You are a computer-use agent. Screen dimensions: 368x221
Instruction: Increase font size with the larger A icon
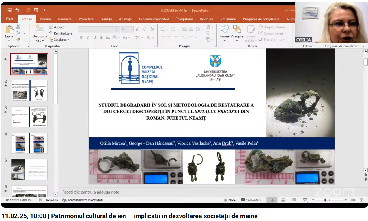tap(137, 29)
